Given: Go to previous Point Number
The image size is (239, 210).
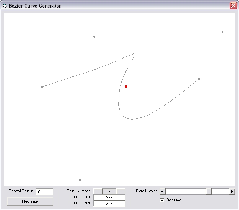Looking at the screenshot, I should [98, 191].
